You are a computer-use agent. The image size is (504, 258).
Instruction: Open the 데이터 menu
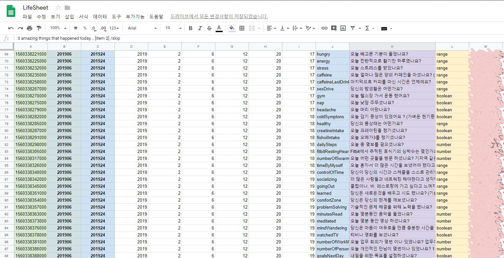(100, 16)
